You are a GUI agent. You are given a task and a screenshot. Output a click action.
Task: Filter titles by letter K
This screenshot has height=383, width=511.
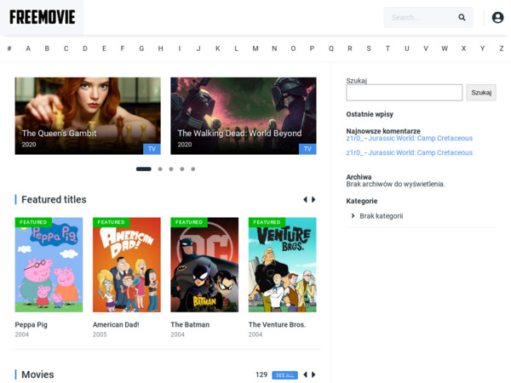(217, 49)
